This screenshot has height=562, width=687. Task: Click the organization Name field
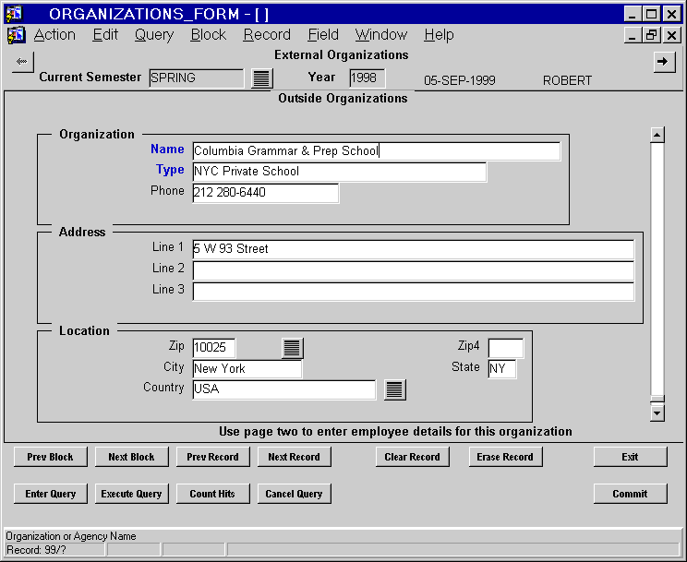point(377,151)
